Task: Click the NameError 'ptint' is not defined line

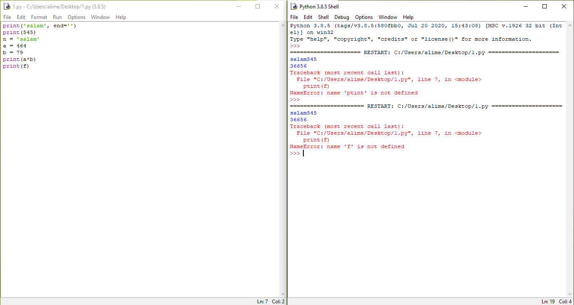Action: click(x=354, y=93)
